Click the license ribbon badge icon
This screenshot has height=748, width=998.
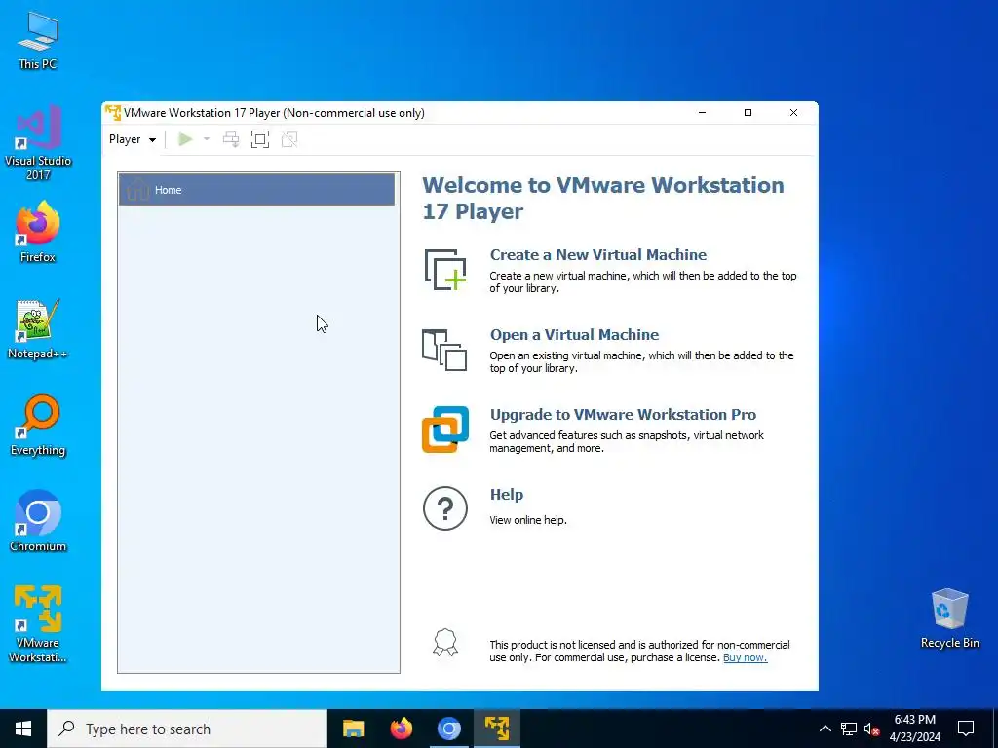[x=444, y=643]
